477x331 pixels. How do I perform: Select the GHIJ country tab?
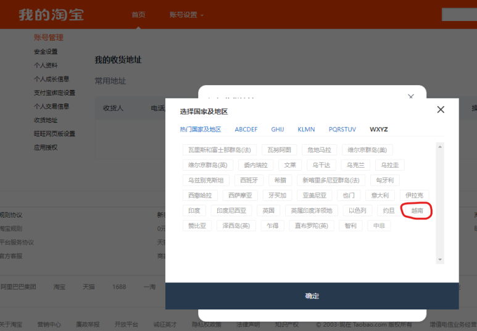point(278,129)
